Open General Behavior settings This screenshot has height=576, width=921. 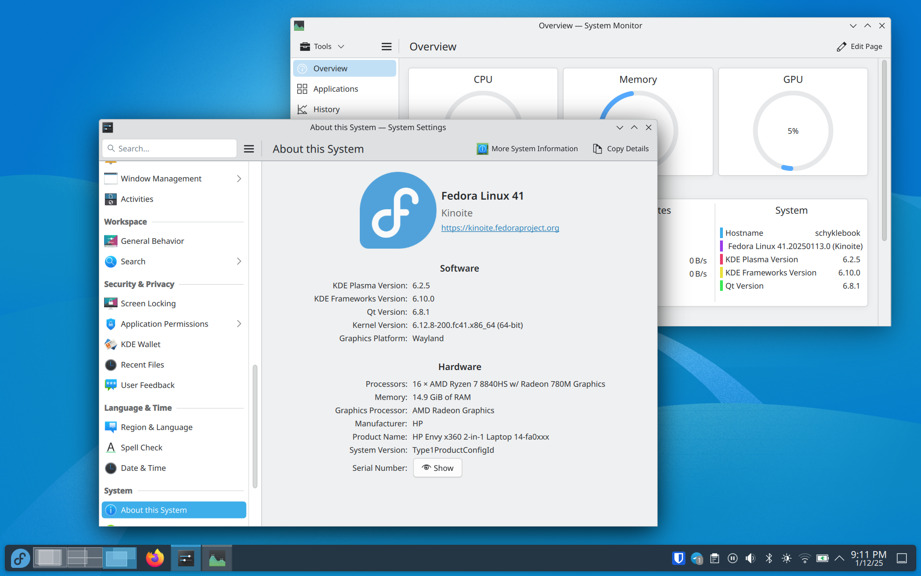pos(174,241)
